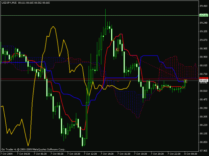Viewport: 209px width, 156px height.
Task: Click the 89.070 price scale label
Action: tap(204, 40)
